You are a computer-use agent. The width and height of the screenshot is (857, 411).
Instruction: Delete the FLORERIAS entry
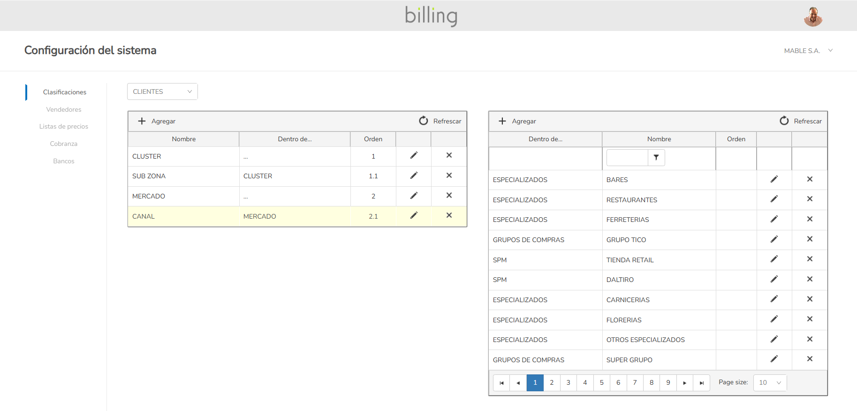coord(810,319)
